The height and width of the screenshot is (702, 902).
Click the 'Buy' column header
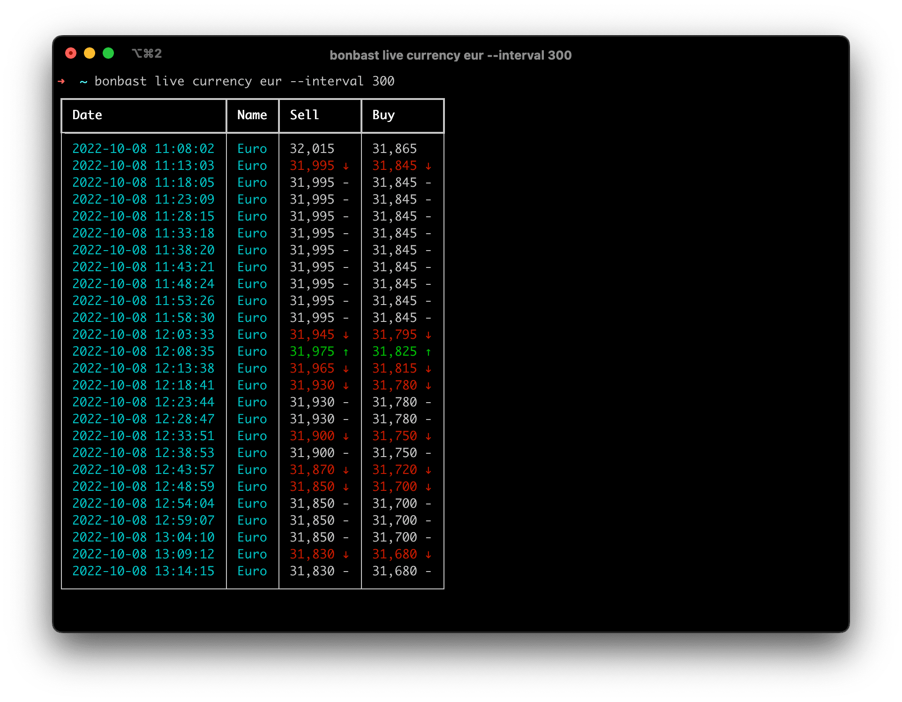[x=383, y=115]
